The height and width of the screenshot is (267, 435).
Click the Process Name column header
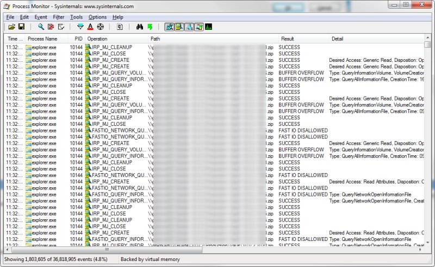[x=47, y=39]
